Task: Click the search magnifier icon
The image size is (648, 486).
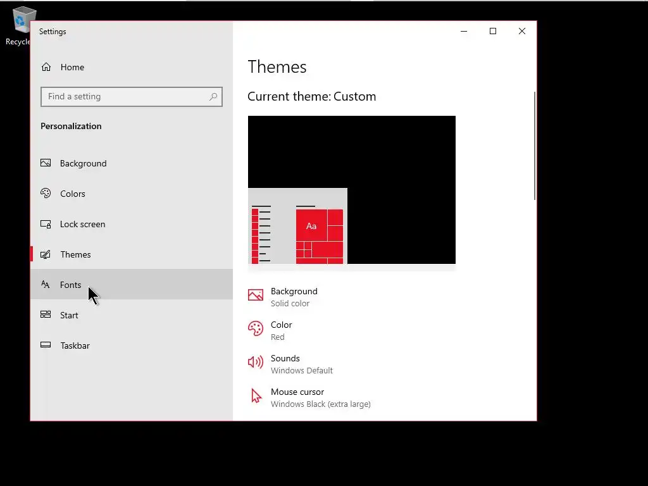Action: (x=213, y=97)
